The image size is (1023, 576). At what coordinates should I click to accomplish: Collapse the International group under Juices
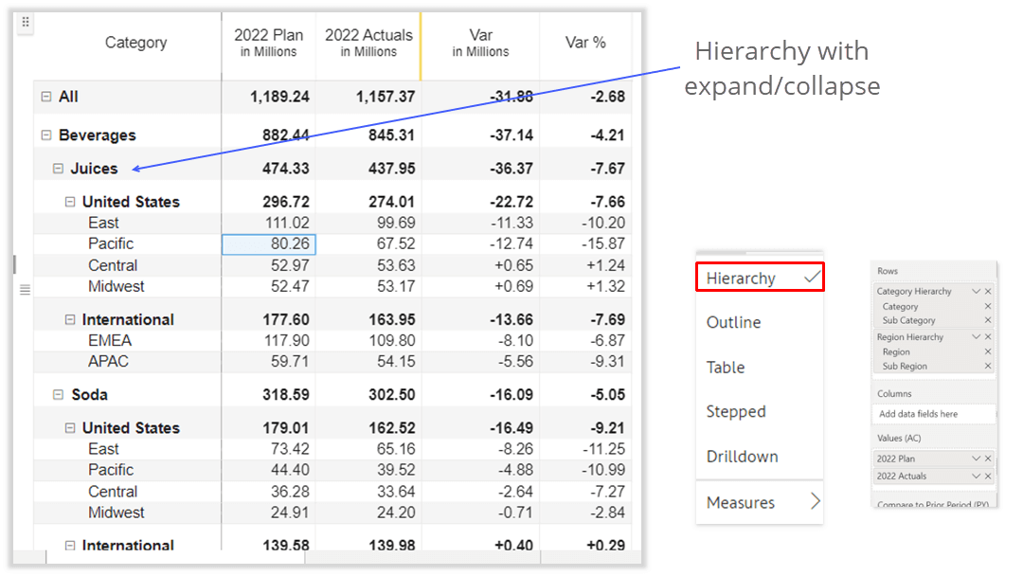[70, 319]
